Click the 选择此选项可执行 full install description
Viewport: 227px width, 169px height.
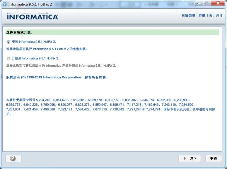(47, 49)
